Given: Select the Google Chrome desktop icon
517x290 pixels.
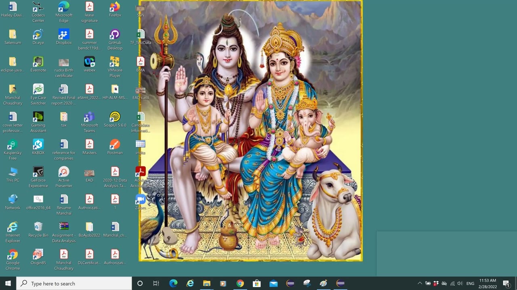Looking at the screenshot, I should [13, 260].
